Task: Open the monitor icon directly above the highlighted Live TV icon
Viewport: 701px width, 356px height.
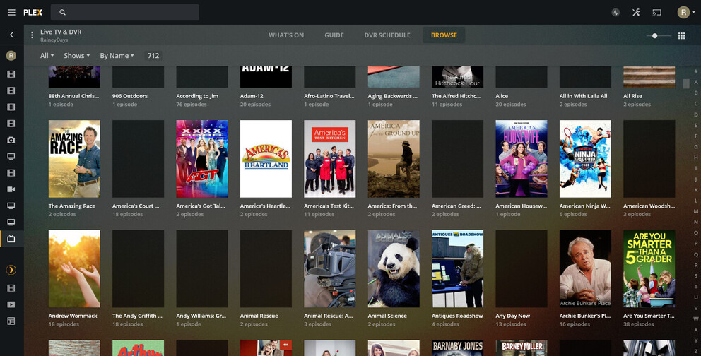Action: 11,222
